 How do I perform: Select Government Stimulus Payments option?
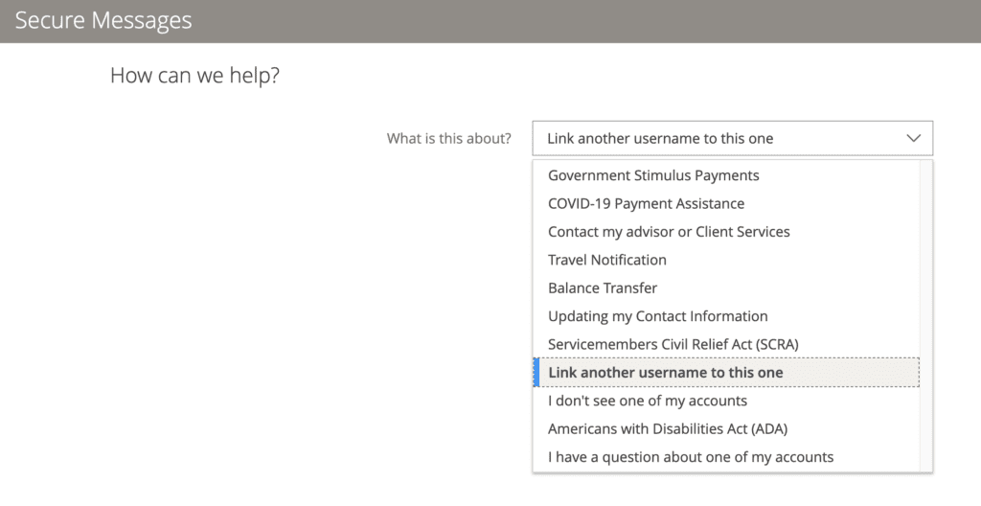pyautogui.click(x=653, y=175)
